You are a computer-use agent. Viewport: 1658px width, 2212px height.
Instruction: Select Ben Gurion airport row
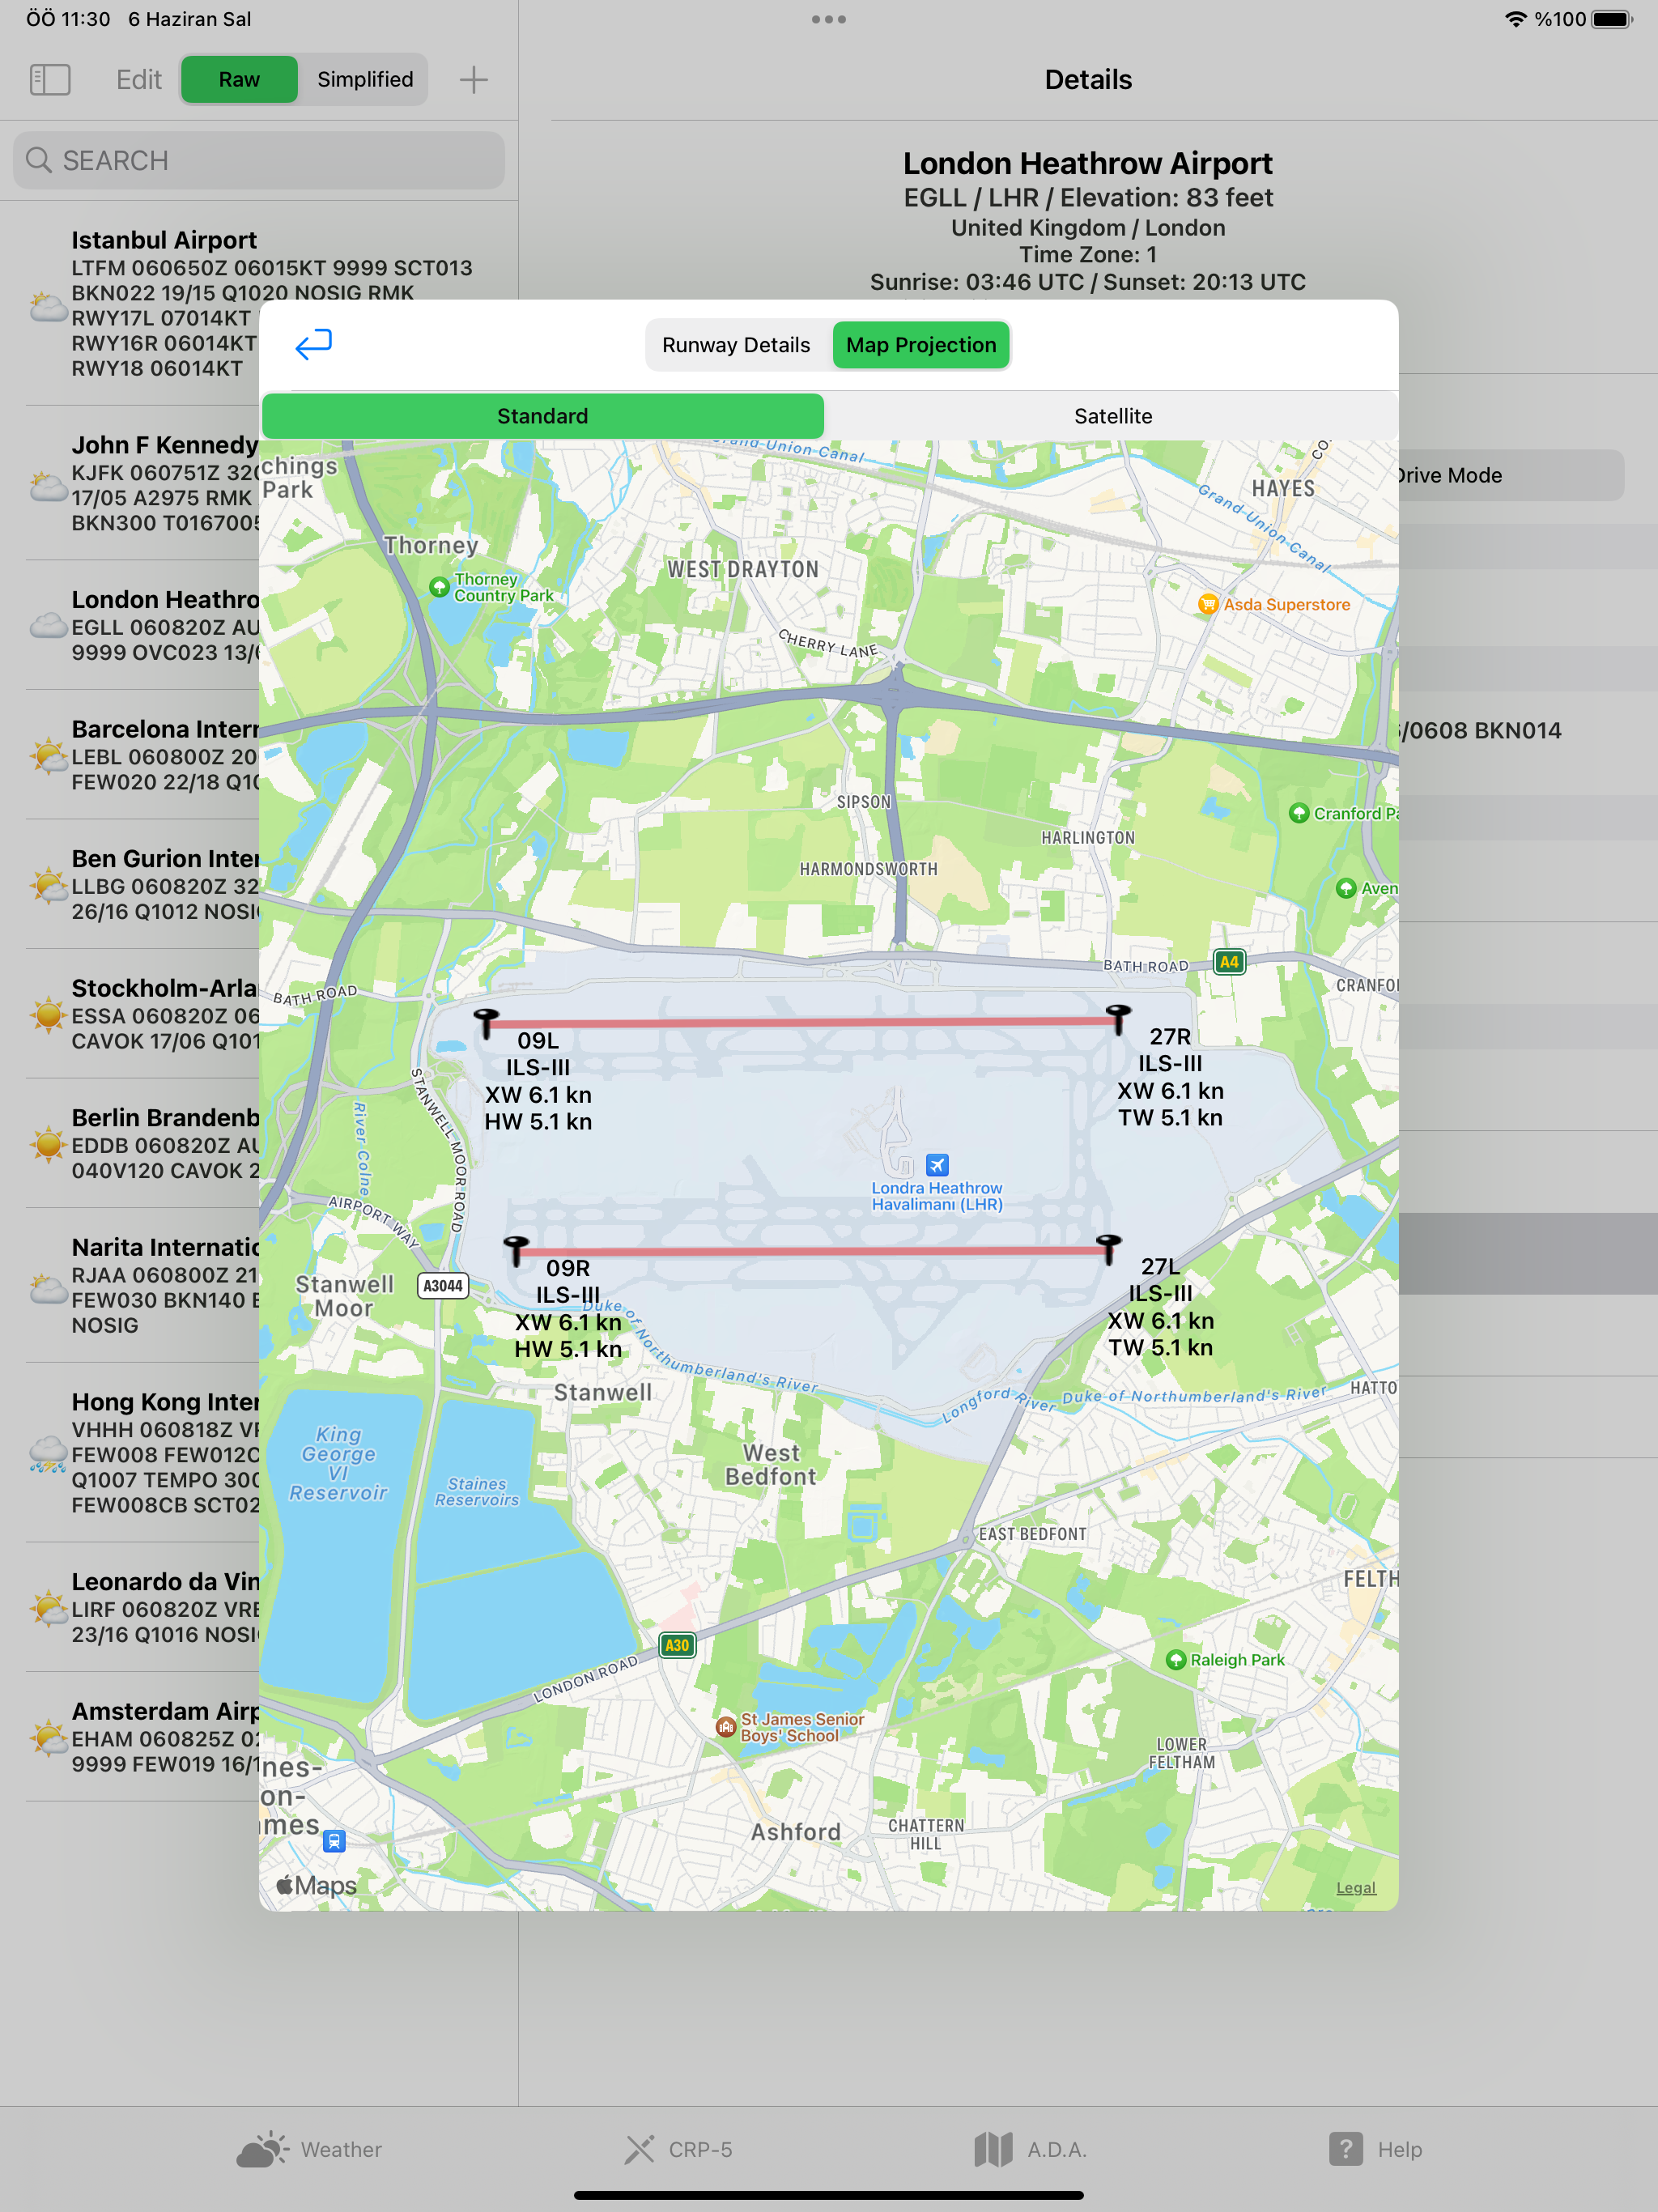(x=130, y=884)
